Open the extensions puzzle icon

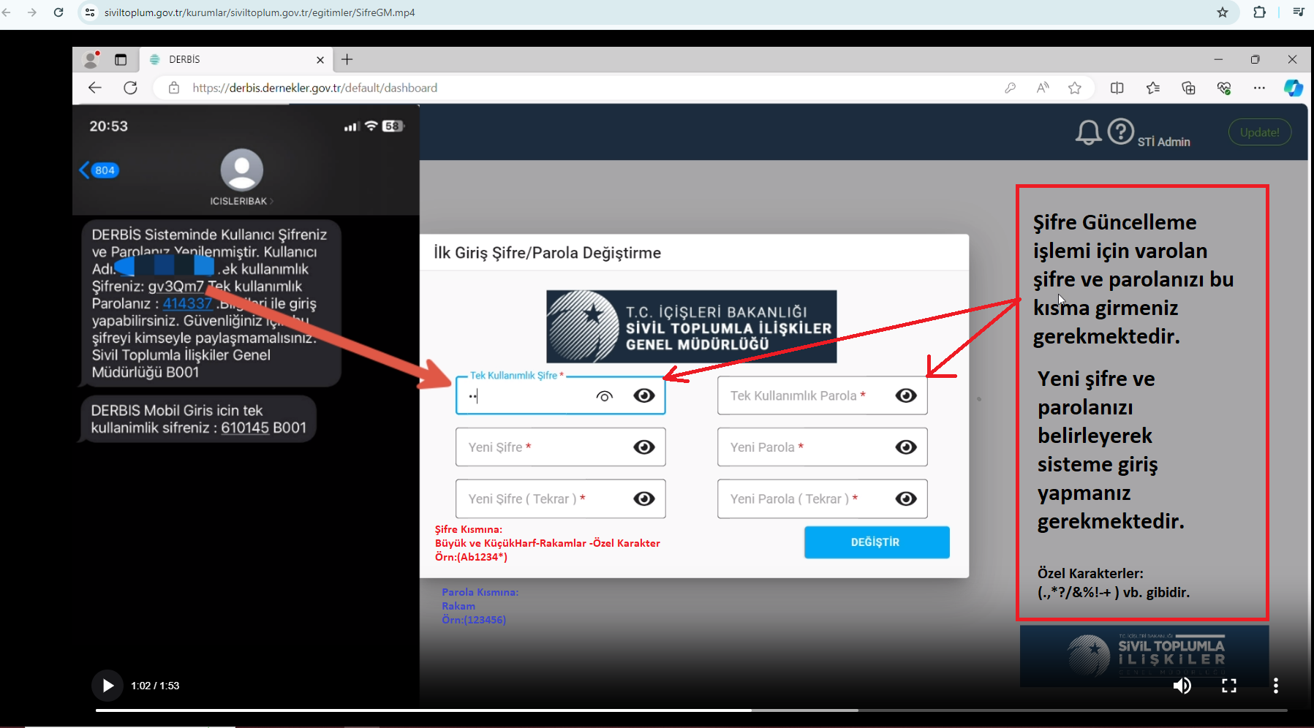[1259, 12]
